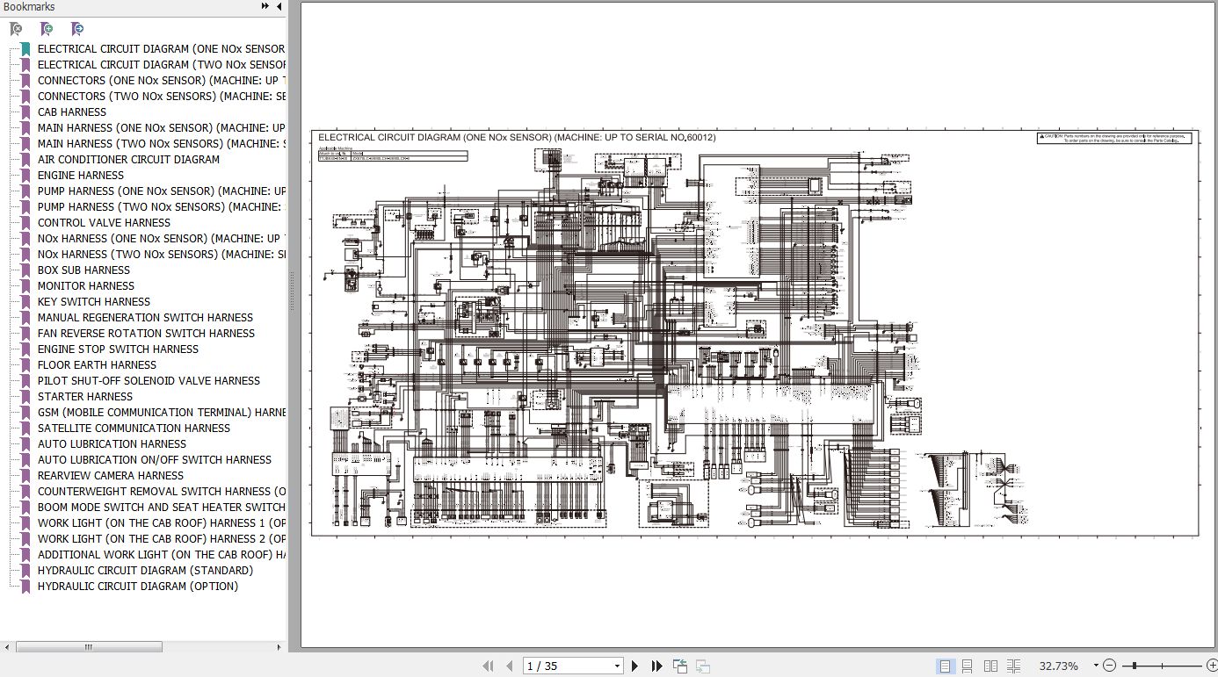This screenshot has width=1218, height=677.
Task: Select two-page facing layout
Action: (990, 666)
